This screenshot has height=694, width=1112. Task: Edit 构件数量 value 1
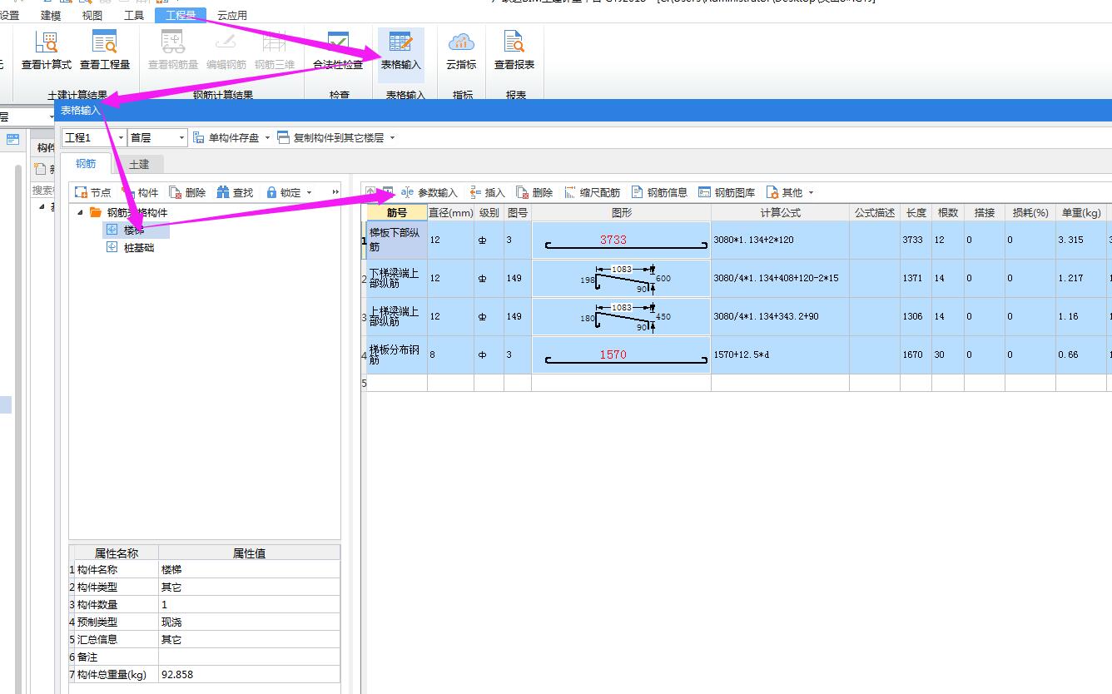click(249, 605)
